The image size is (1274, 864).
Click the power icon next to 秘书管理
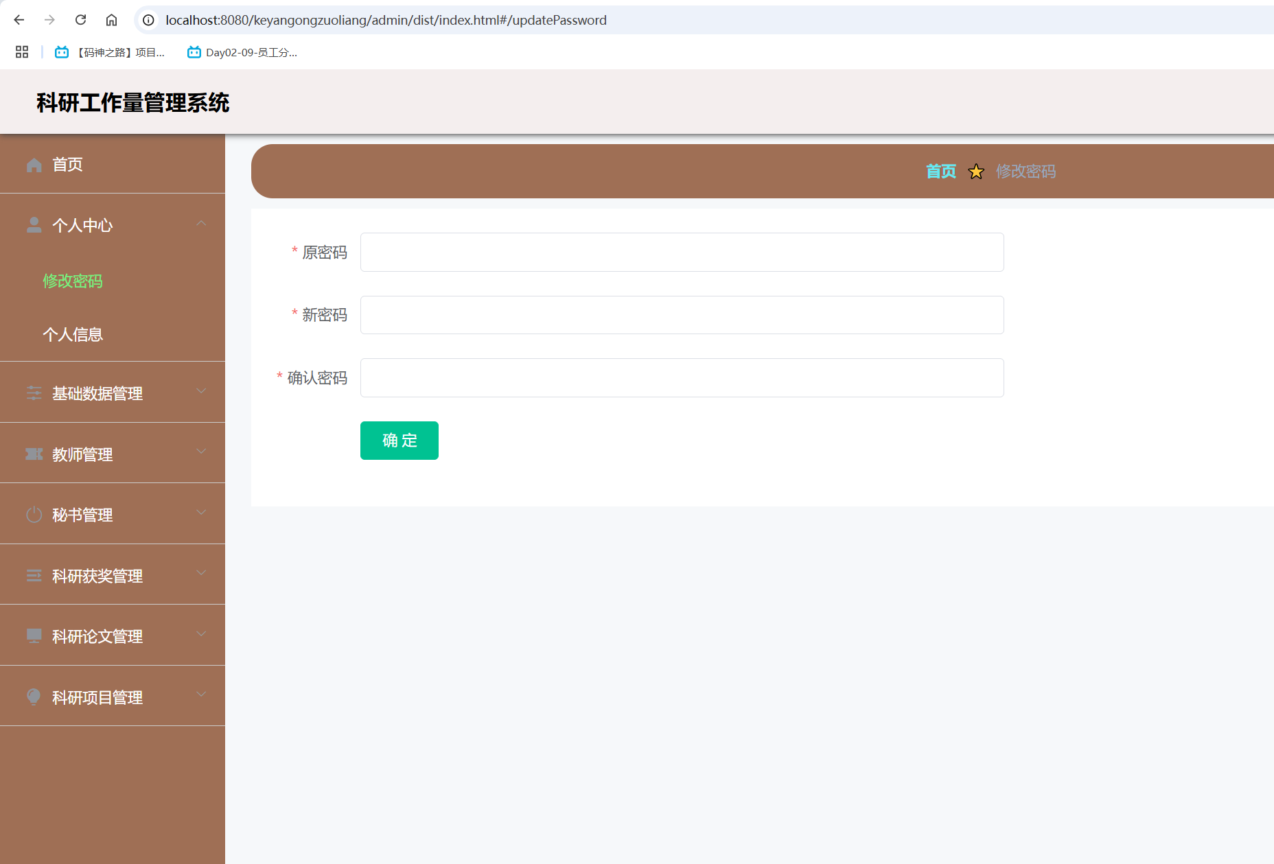[34, 515]
